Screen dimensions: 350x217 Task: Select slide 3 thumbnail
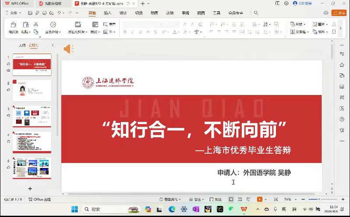[32, 114]
